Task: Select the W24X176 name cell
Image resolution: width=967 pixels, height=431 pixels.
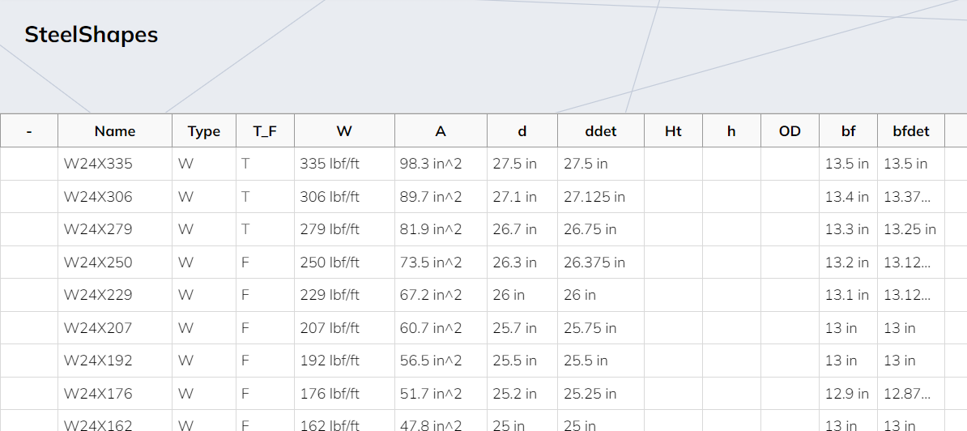Action: (x=115, y=394)
